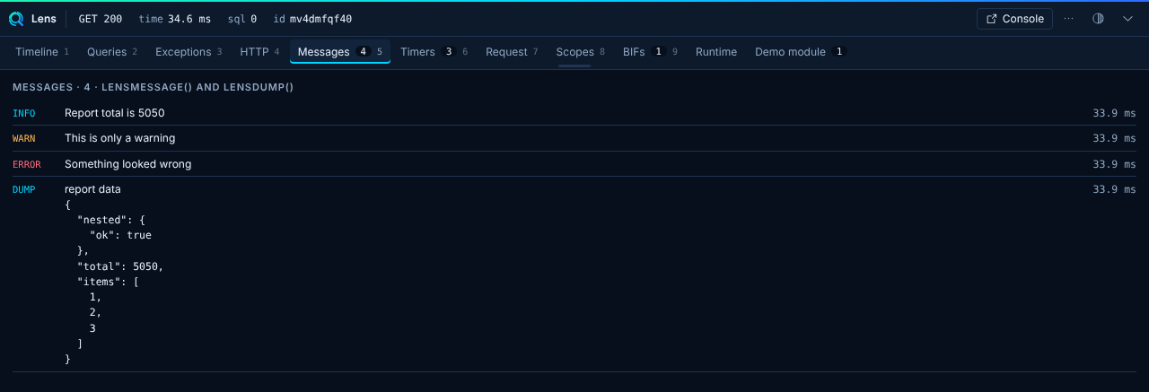
Task: Click the "total": 5050 line
Action: [120, 266]
